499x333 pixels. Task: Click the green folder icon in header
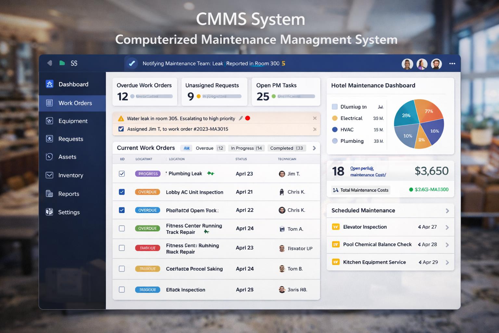(x=62, y=63)
